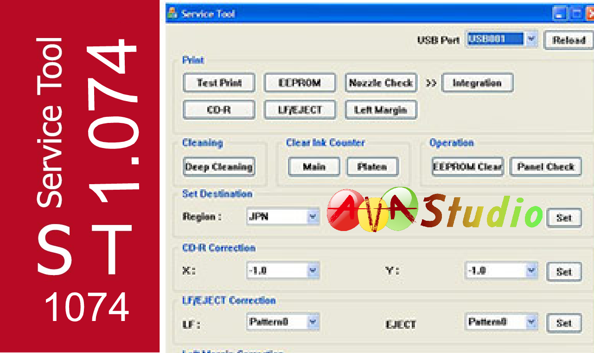
Task: Close the Service Tool window
Action: (x=589, y=14)
